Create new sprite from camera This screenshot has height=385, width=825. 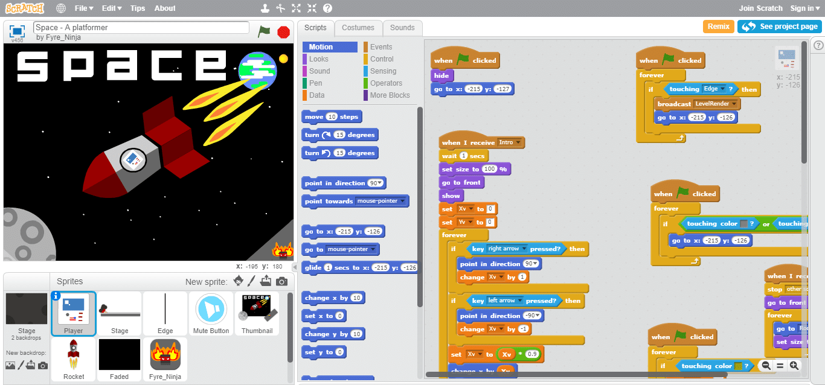coord(281,281)
